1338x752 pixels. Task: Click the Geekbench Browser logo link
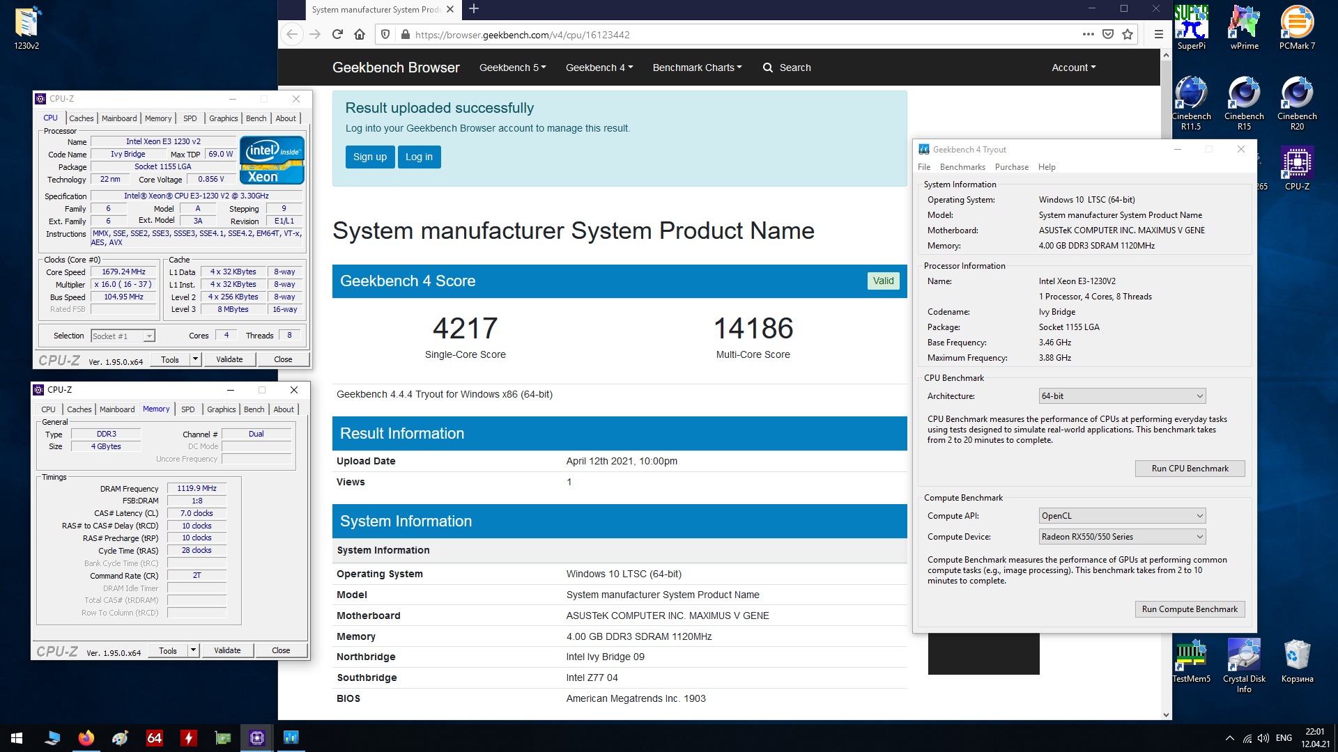[396, 68]
